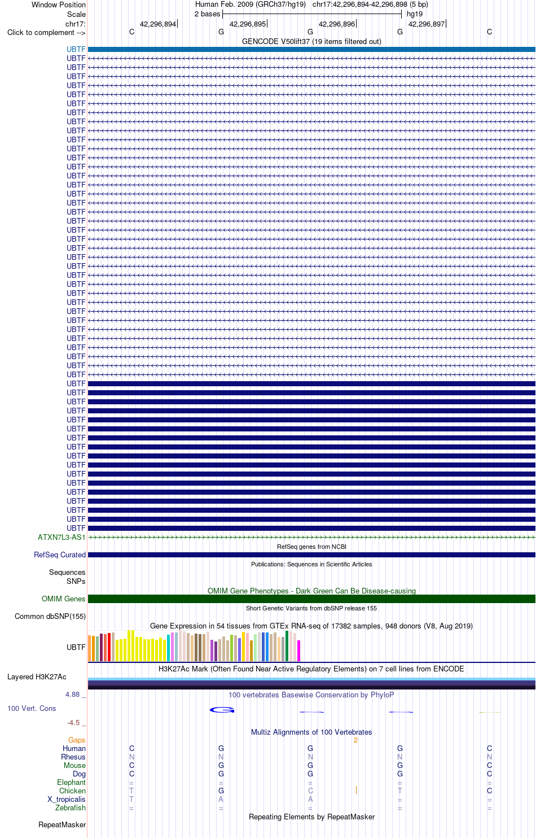536x838 pixels.
Task: Click the orange Gaps label
Action: click(77, 740)
